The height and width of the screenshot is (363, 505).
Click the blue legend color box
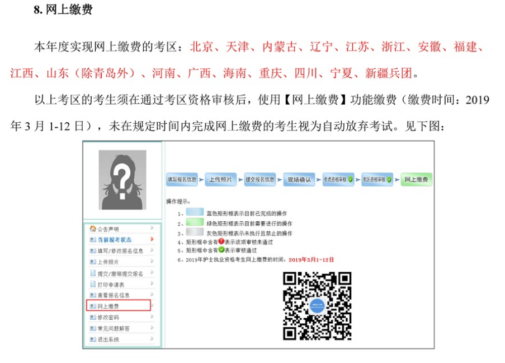195,213
